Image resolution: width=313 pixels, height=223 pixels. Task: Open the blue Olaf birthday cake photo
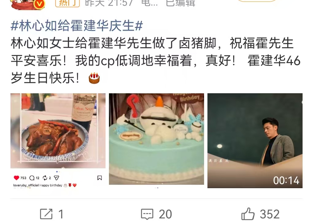[x=156, y=139]
